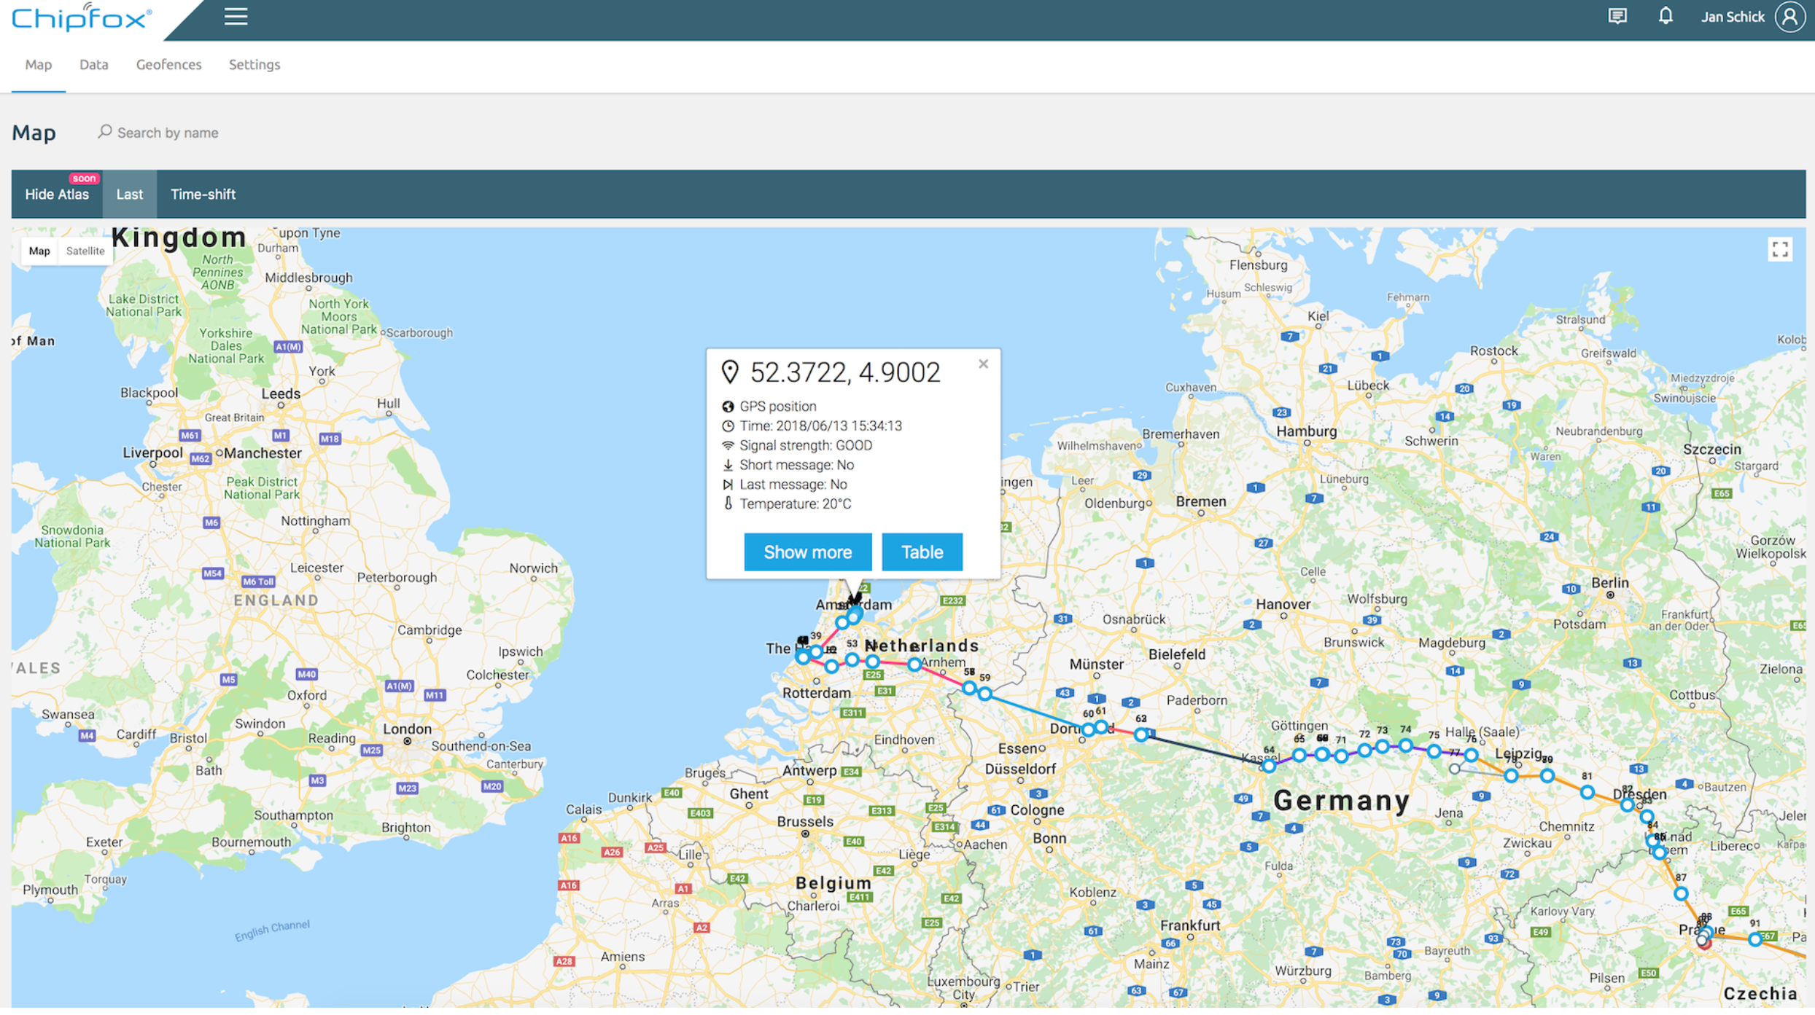The width and height of the screenshot is (1815, 1015).
Task: Switch map type to Map
Action: coord(39,251)
